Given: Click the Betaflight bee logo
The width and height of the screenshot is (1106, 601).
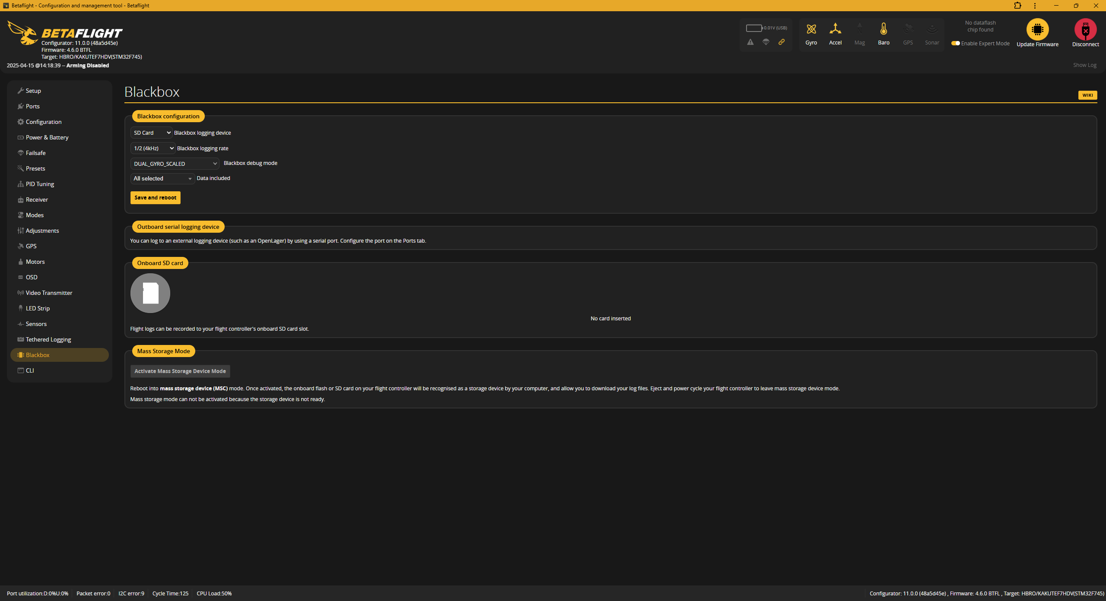Looking at the screenshot, I should (x=22, y=33).
